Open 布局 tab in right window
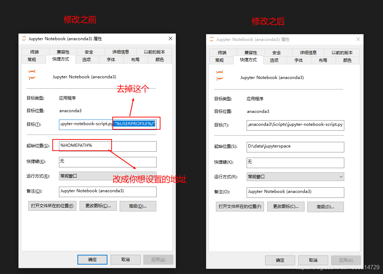Viewport: 383px width, 274px height. click(x=323, y=60)
